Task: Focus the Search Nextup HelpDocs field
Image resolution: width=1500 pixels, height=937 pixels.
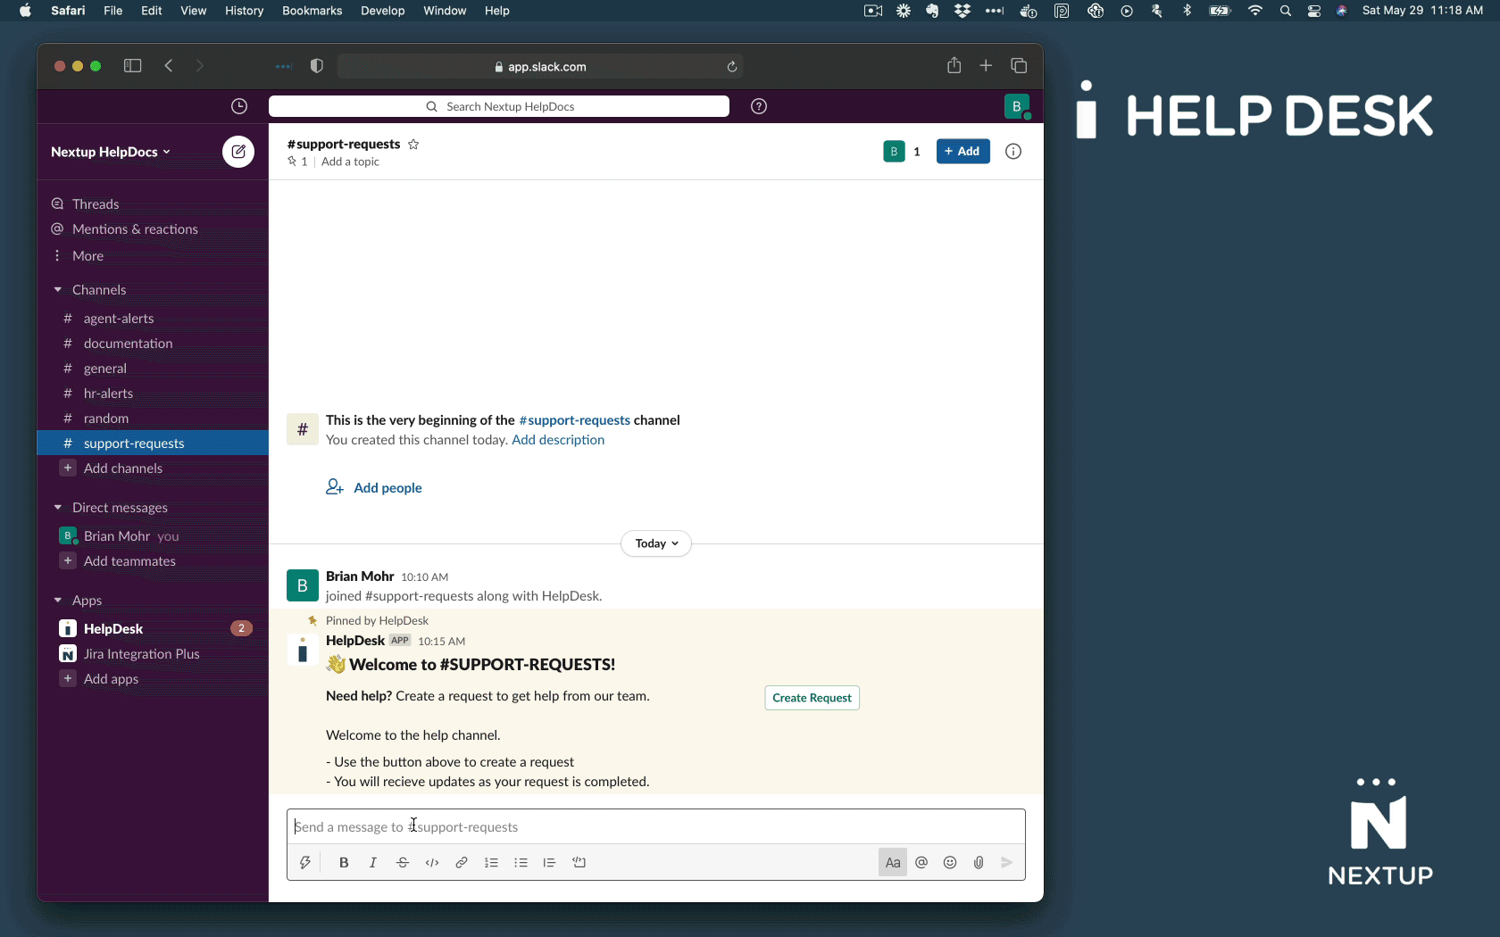Action: point(499,106)
